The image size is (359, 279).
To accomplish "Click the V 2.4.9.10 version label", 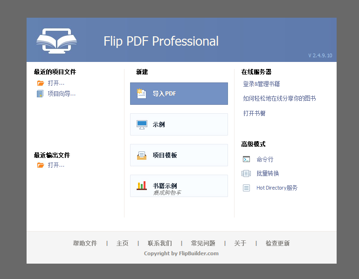I will tap(320, 55).
